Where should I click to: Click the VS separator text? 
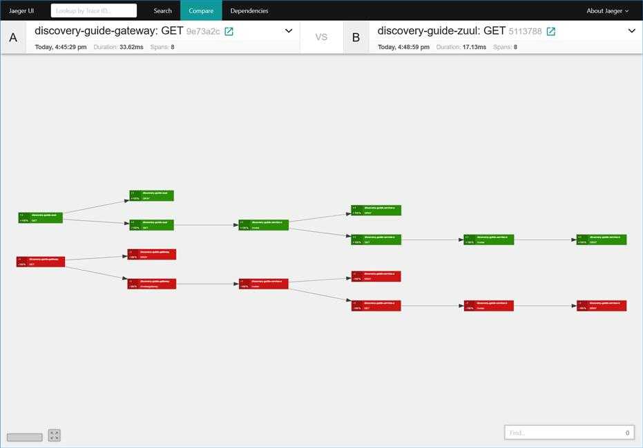(322, 37)
